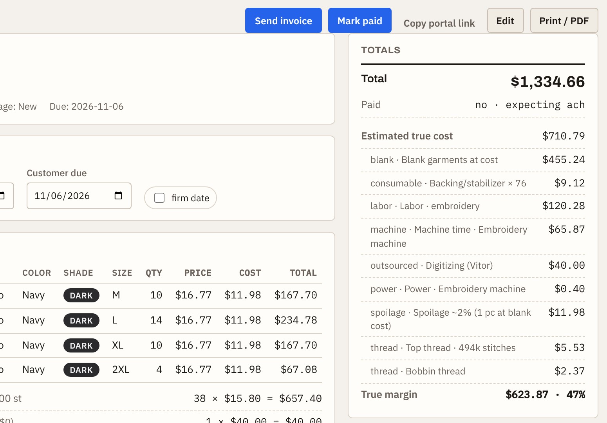Mark the invoice as paid
Viewport: 607px width, 423px height.
pos(360,20)
